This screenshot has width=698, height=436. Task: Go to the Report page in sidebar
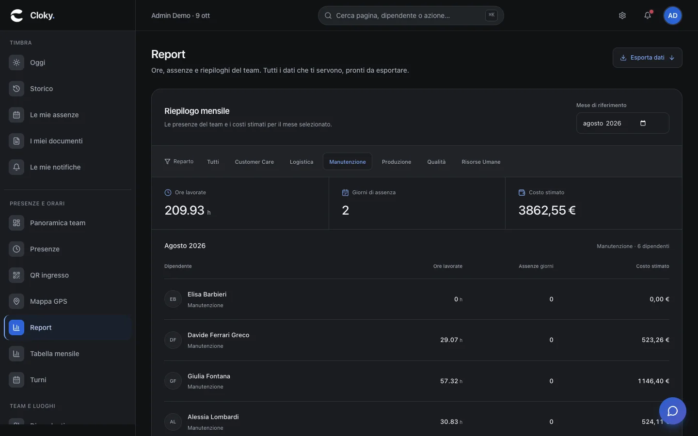pyautogui.click(x=68, y=327)
